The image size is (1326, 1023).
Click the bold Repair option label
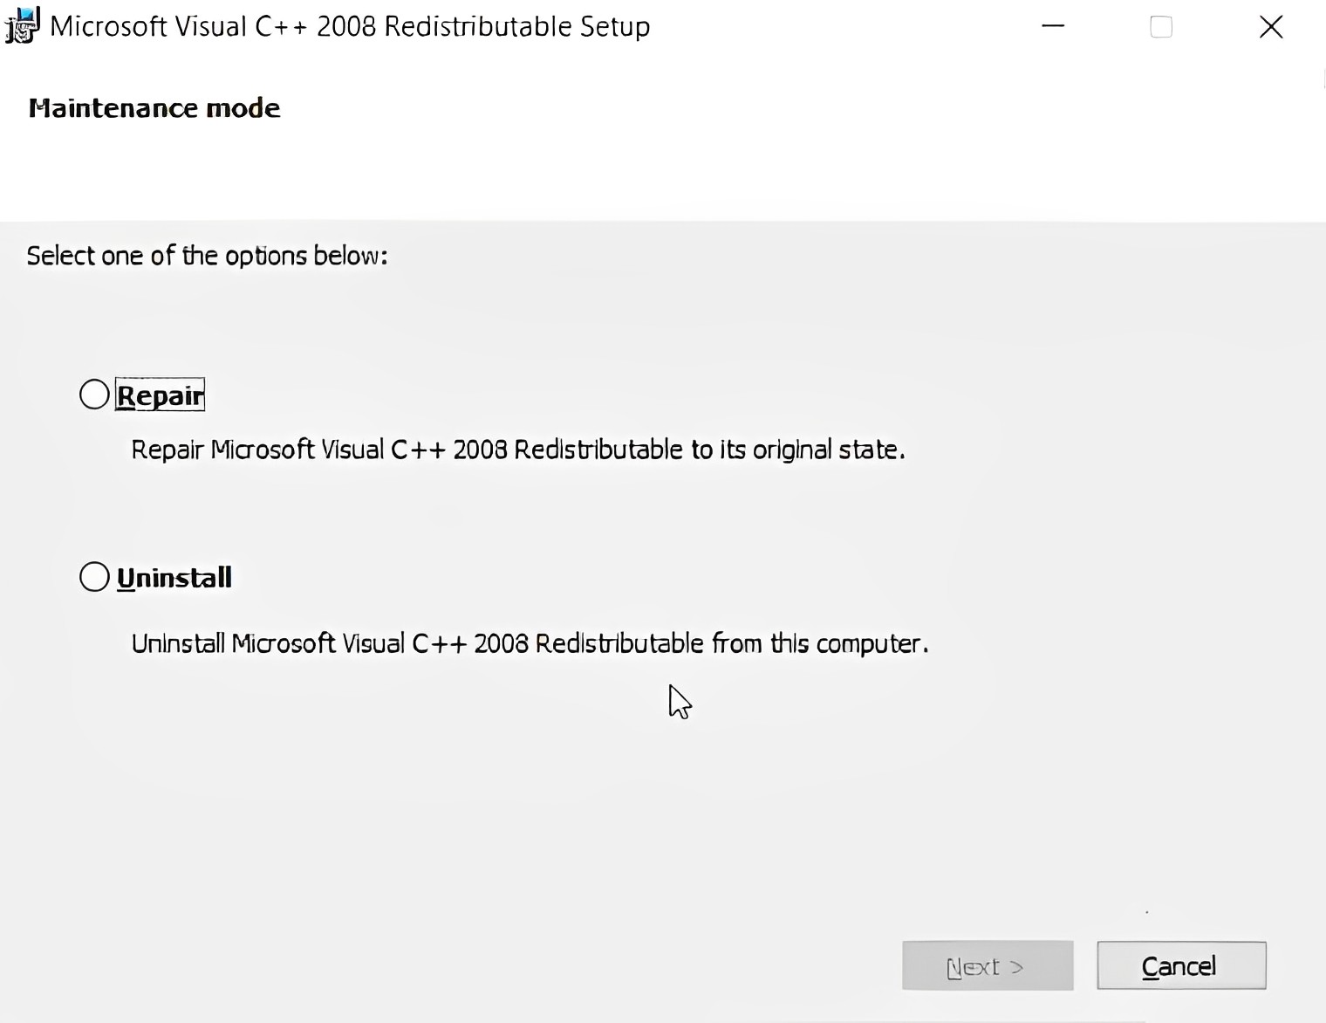tap(161, 395)
